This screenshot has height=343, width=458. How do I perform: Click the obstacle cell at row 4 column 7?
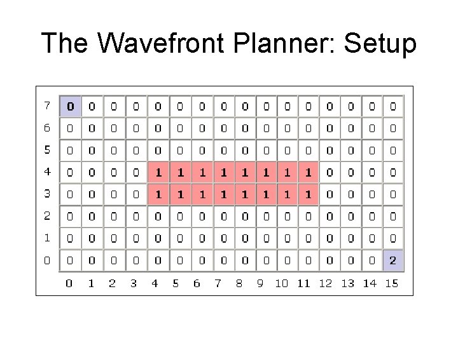click(221, 171)
